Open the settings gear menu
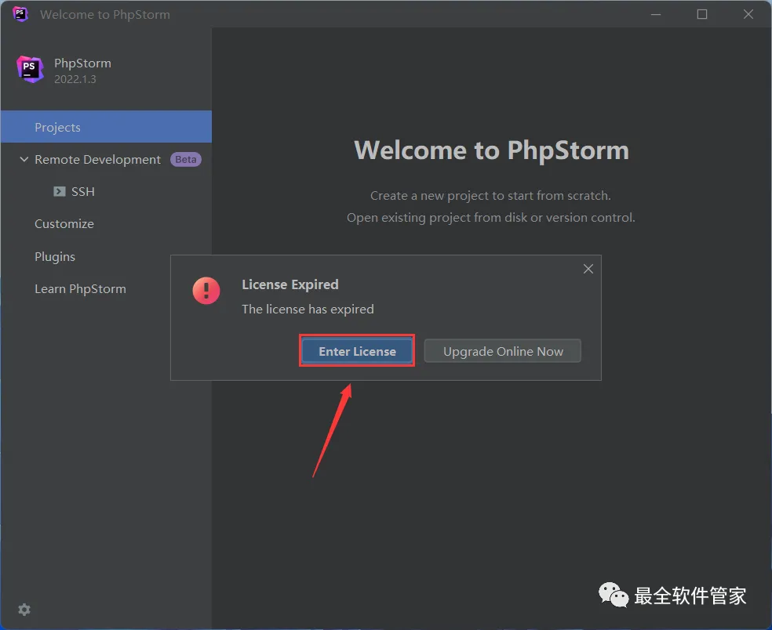 [x=24, y=610]
